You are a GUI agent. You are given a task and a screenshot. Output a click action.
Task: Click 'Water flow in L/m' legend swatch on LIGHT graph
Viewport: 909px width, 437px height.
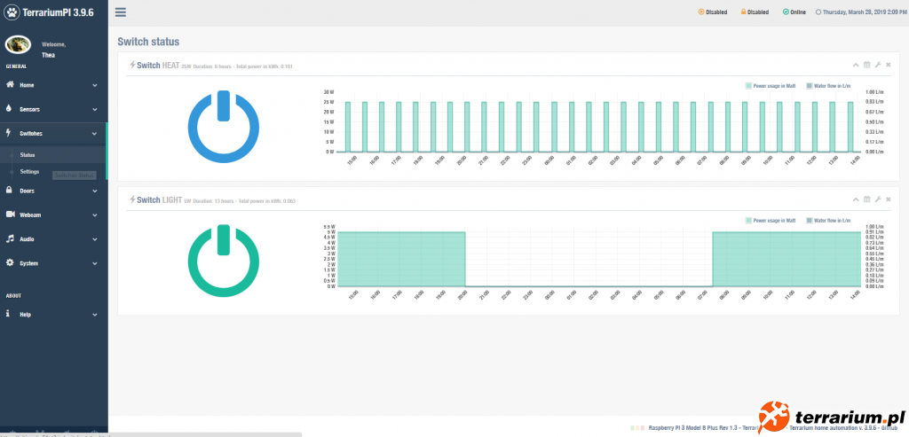(x=810, y=221)
